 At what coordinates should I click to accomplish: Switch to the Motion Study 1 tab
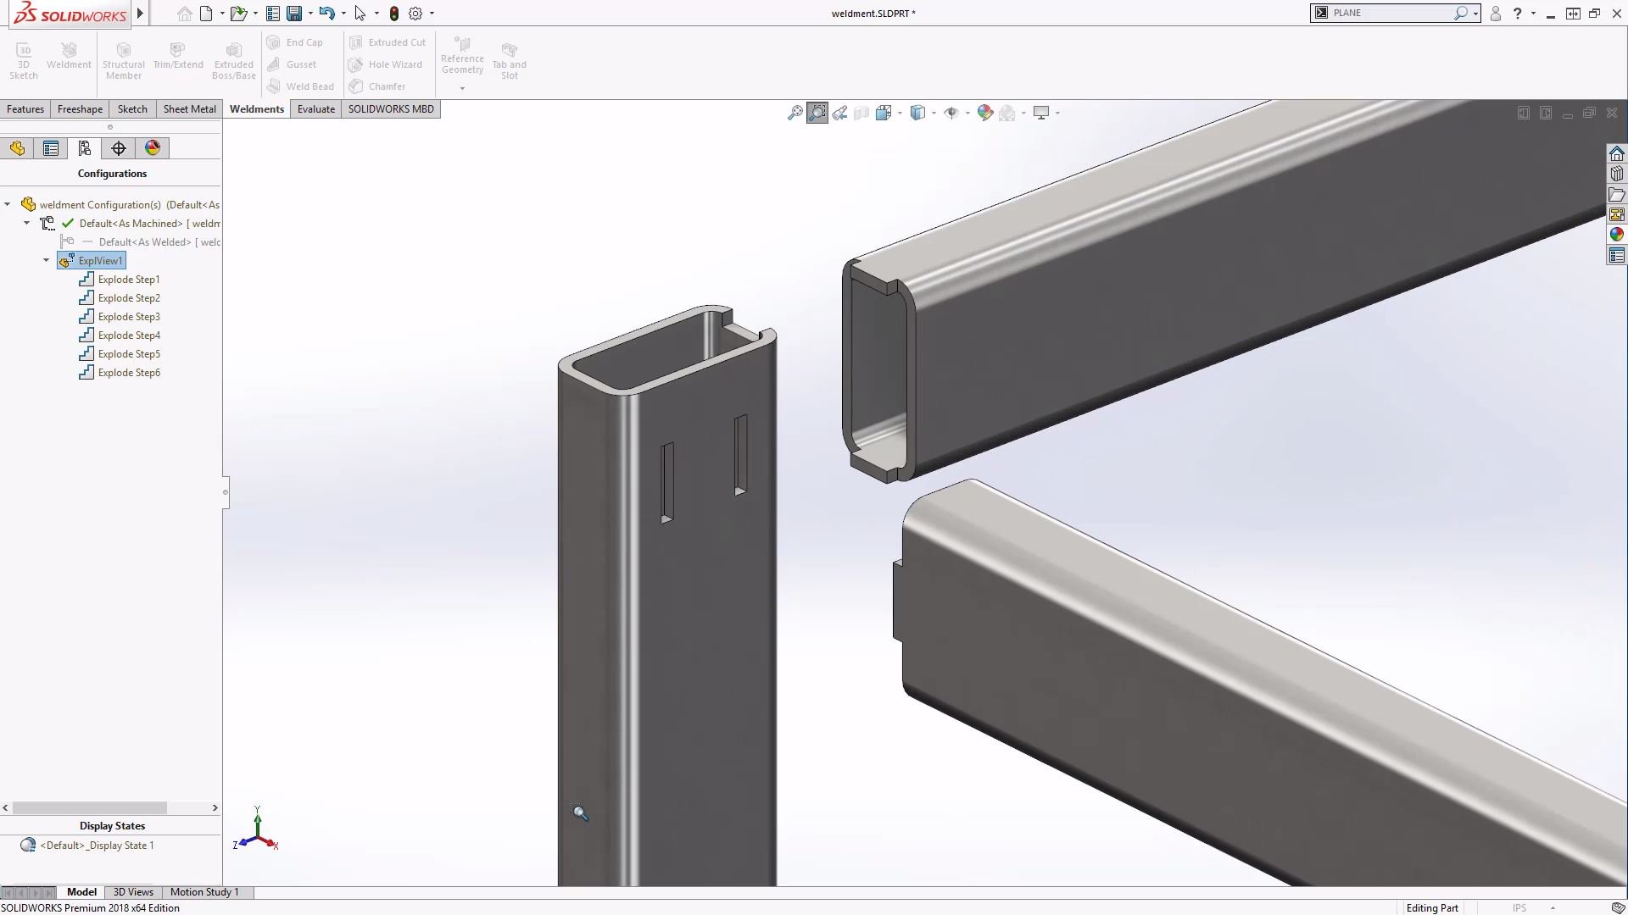[204, 892]
